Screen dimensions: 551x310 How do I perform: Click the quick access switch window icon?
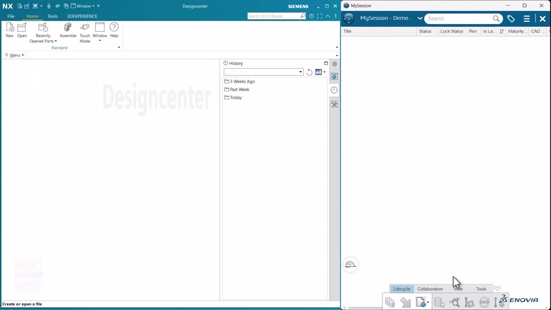[66, 6]
